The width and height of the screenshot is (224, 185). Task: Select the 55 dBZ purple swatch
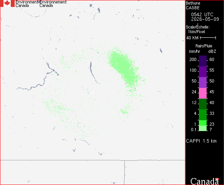click(203, 72)
